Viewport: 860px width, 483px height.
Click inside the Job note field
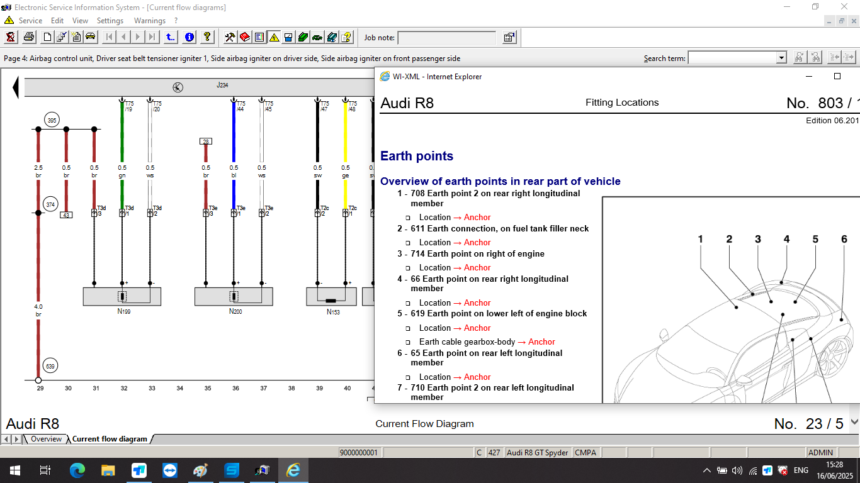tap(447, 37)
